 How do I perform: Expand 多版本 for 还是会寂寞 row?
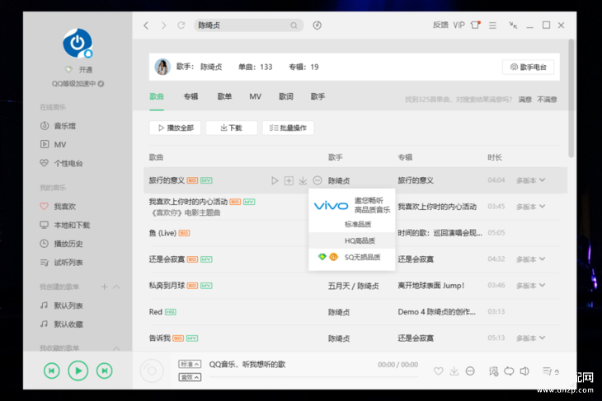530,259
